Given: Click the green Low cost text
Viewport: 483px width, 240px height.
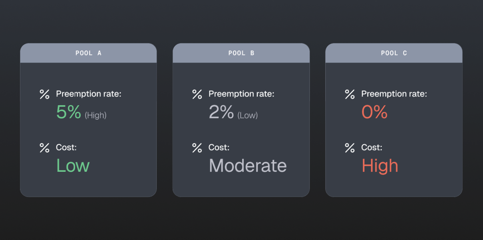Looking at the screenshot, I should pyautogui.click(x=73, y=165).
